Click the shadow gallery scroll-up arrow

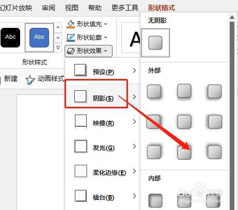click(232, 17)
